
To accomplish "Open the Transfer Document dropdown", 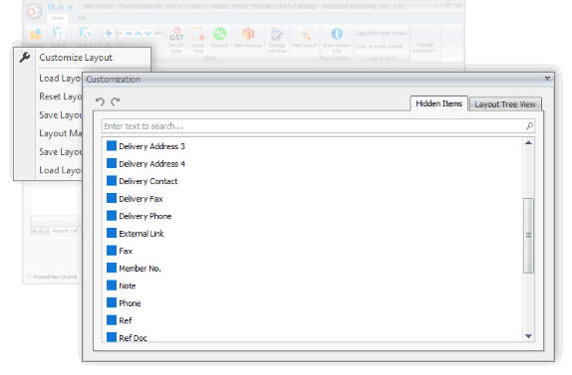I will [x=425, y=48].
